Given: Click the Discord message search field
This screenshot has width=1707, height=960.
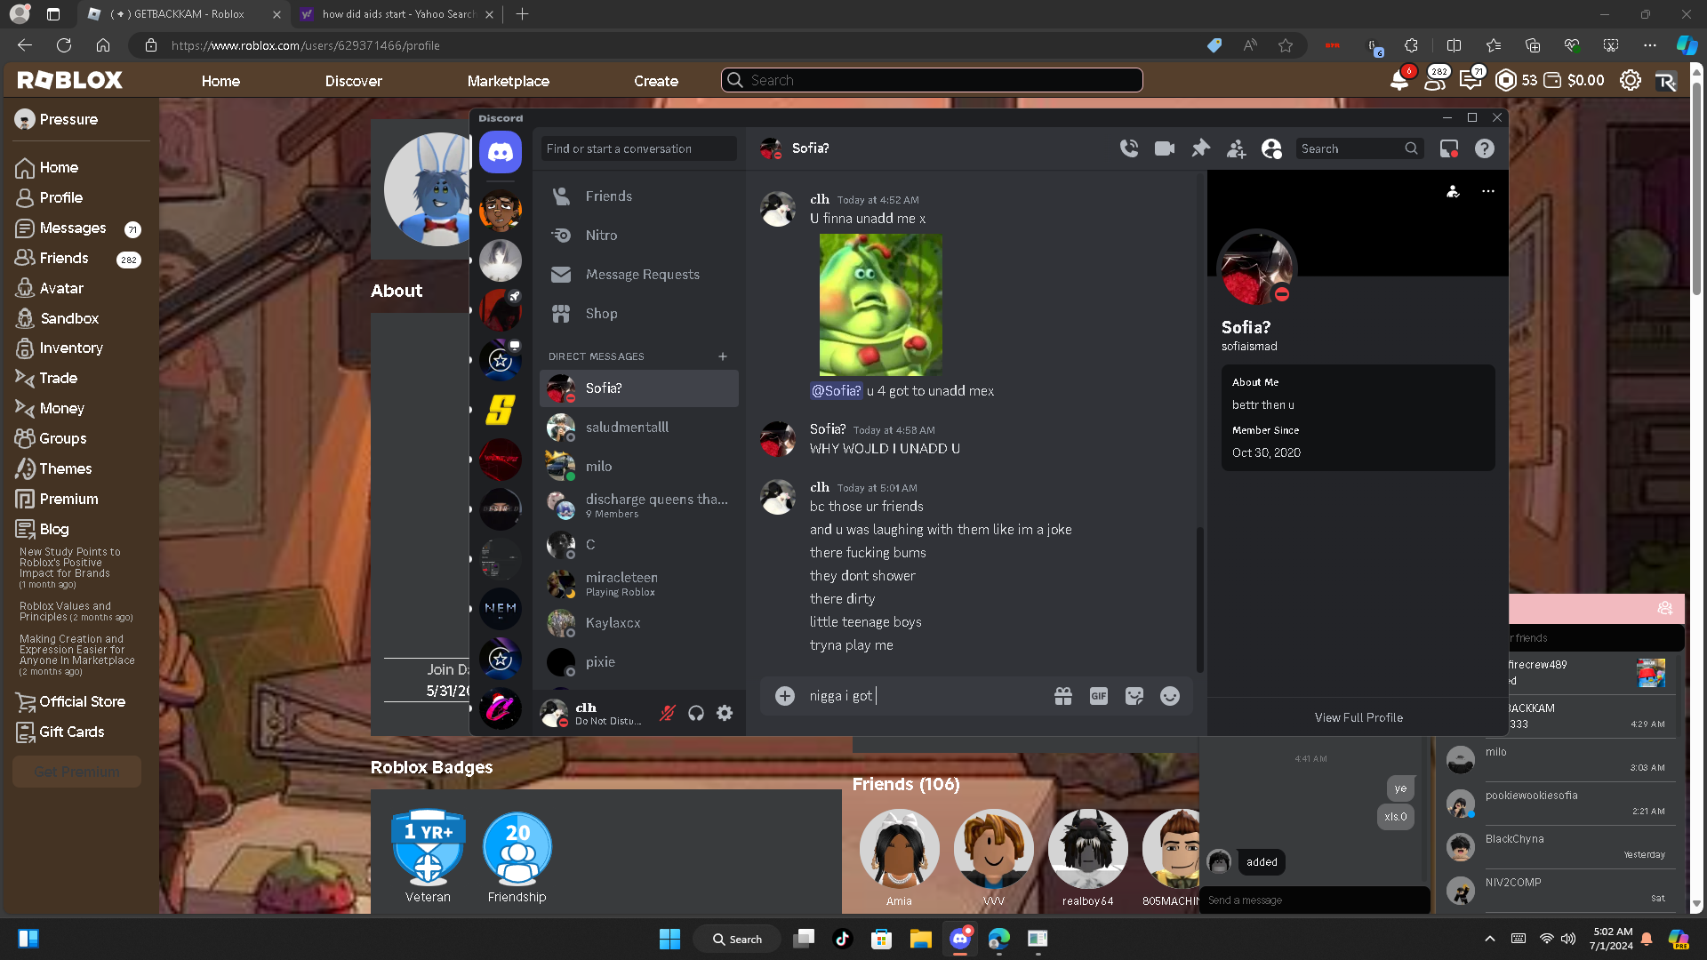Looking at the screenshot, I should point(1358,148).
